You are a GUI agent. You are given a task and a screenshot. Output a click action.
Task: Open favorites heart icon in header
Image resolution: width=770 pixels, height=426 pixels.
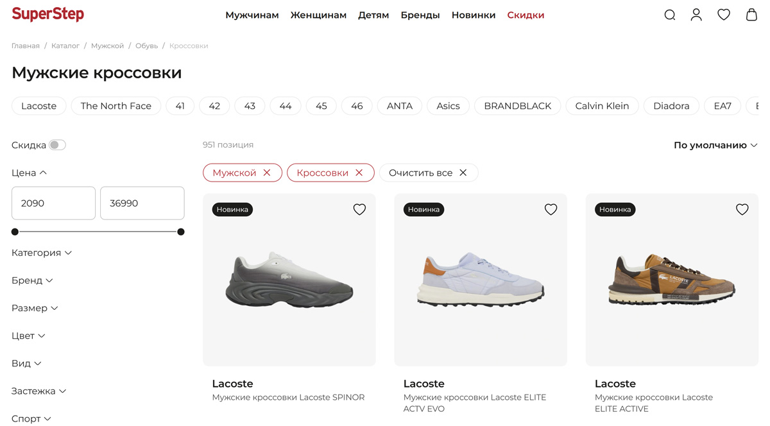click(x=724, y=15)
